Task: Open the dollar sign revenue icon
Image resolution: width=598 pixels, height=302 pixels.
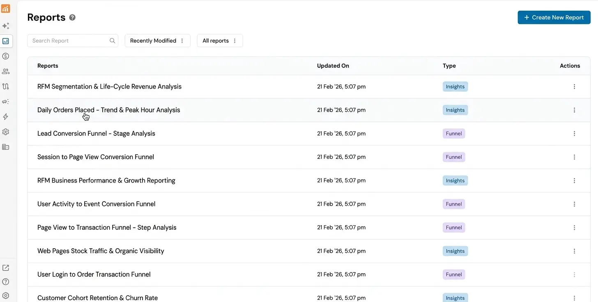Action: (6, 56)
